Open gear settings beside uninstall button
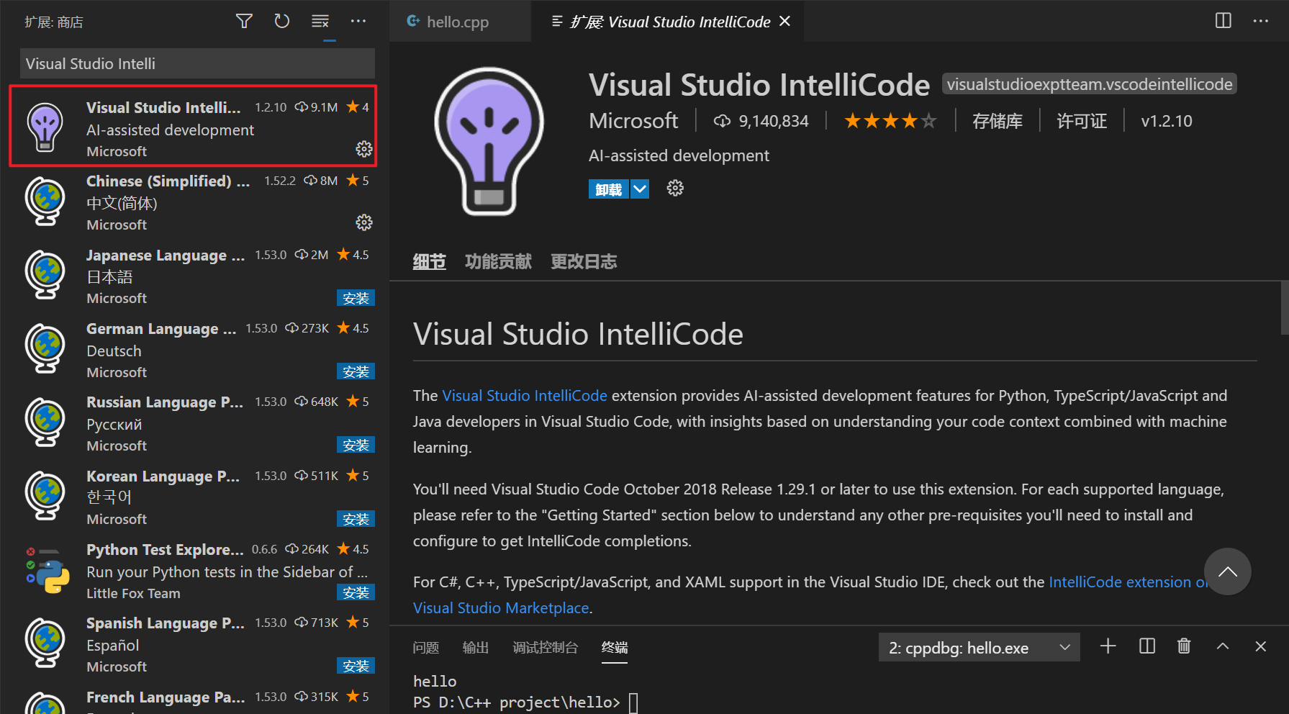1289x714 pixels. coord(675,189)
